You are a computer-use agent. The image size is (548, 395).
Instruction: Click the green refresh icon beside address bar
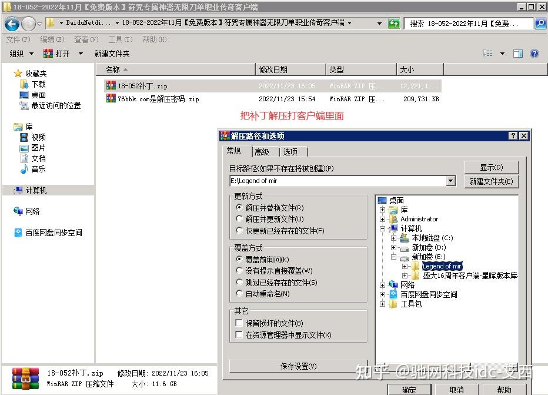[x=394, y=24]
